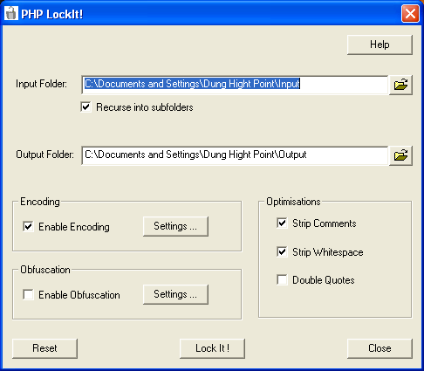Click the Input Folder: label
The image size is (424, 371).
[41, 84]
